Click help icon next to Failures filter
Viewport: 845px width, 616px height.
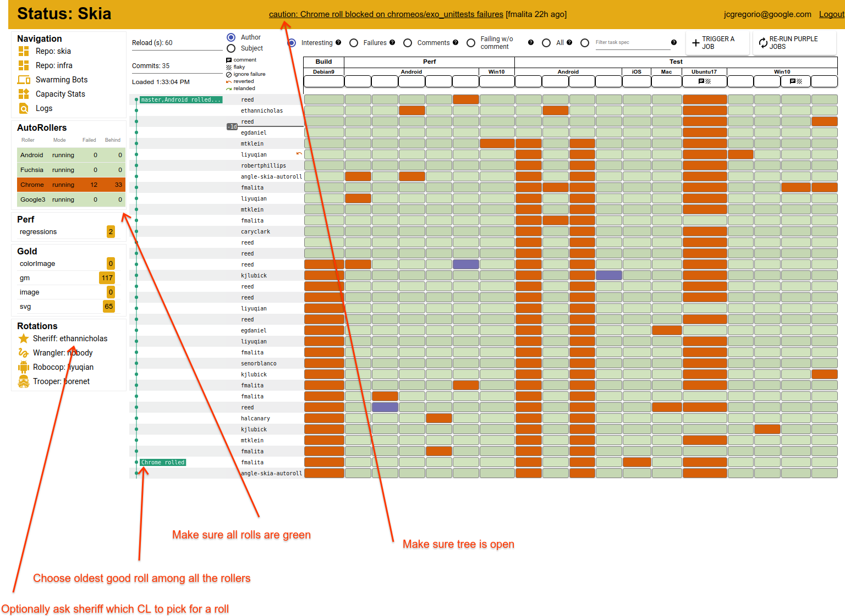[x=392, y=42]
